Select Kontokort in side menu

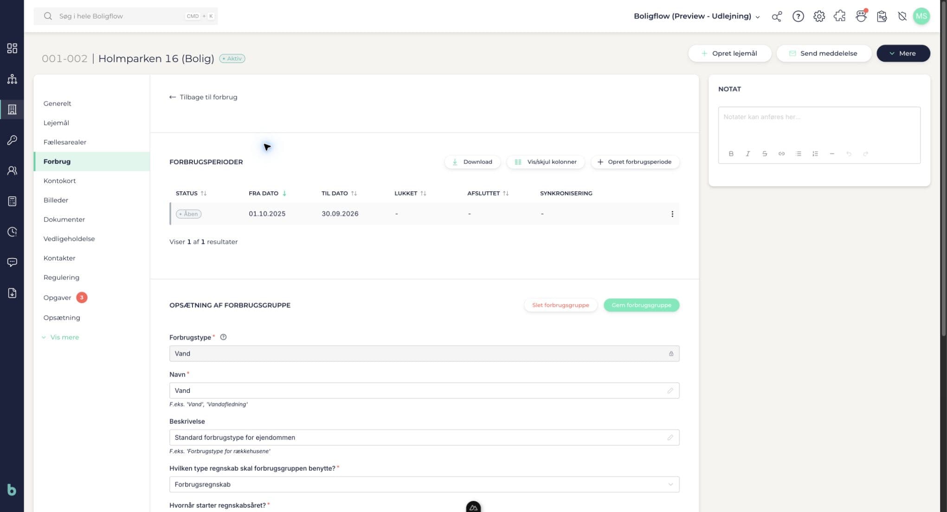60,181
